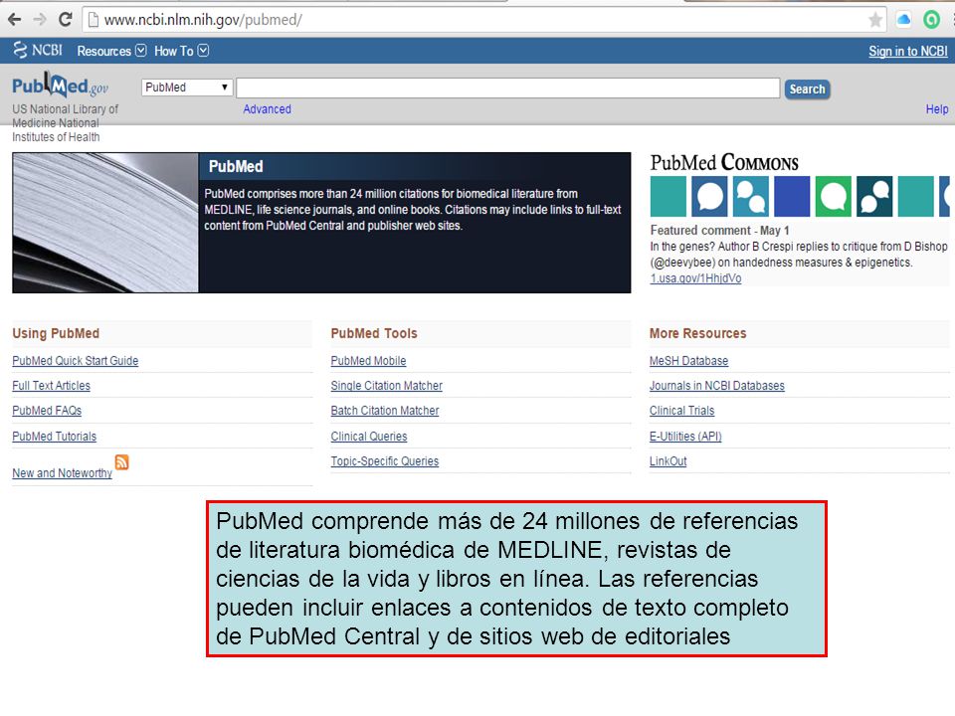This screenshot has width=955, height=716.
Task: Expand the How To dropdown menu
Action: (x=181, y=51)
